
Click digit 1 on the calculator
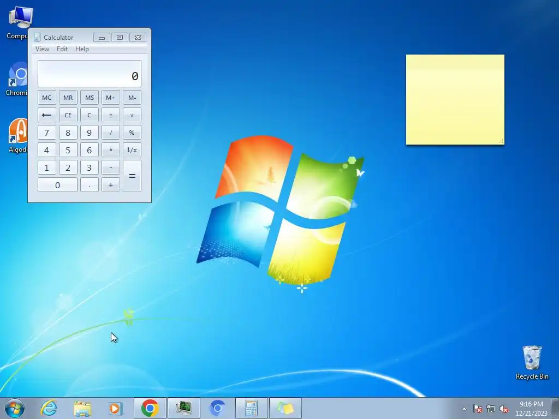(x=47, y=167)
